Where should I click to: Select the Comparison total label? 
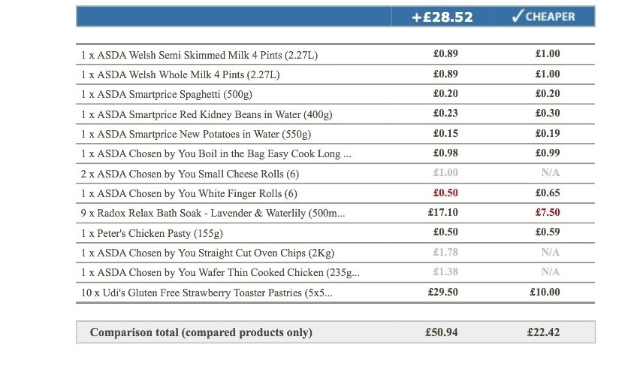[x=201, y=332]
